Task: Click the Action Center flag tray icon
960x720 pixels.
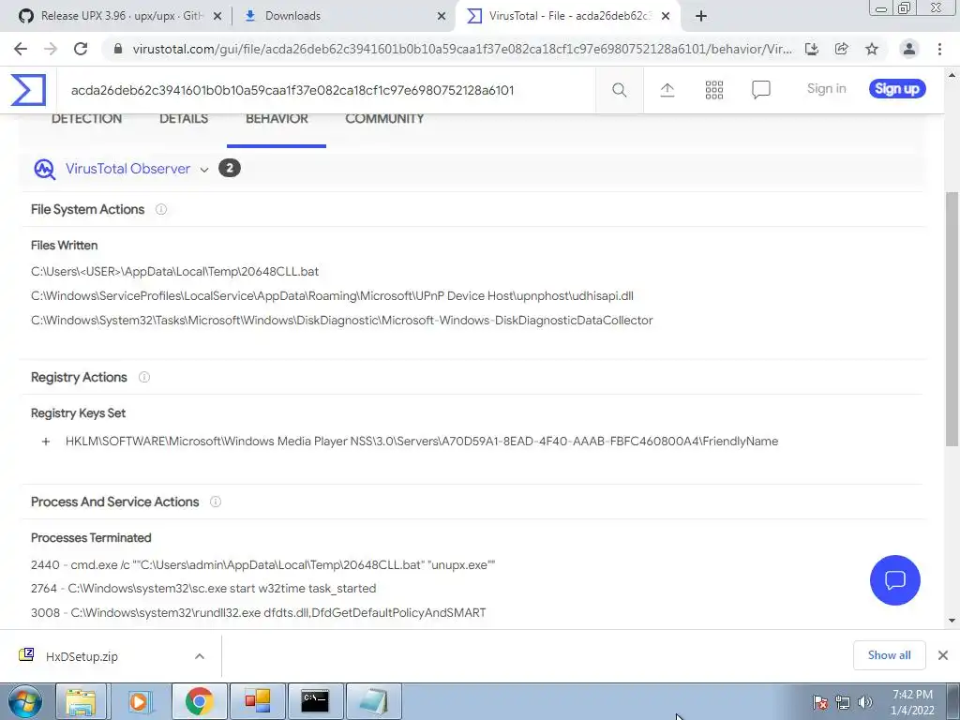Action: click(x=820, y=702)
